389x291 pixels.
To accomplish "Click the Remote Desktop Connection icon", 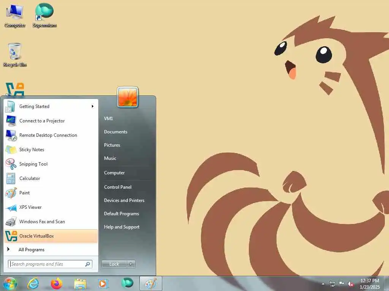I will [11, 135].
